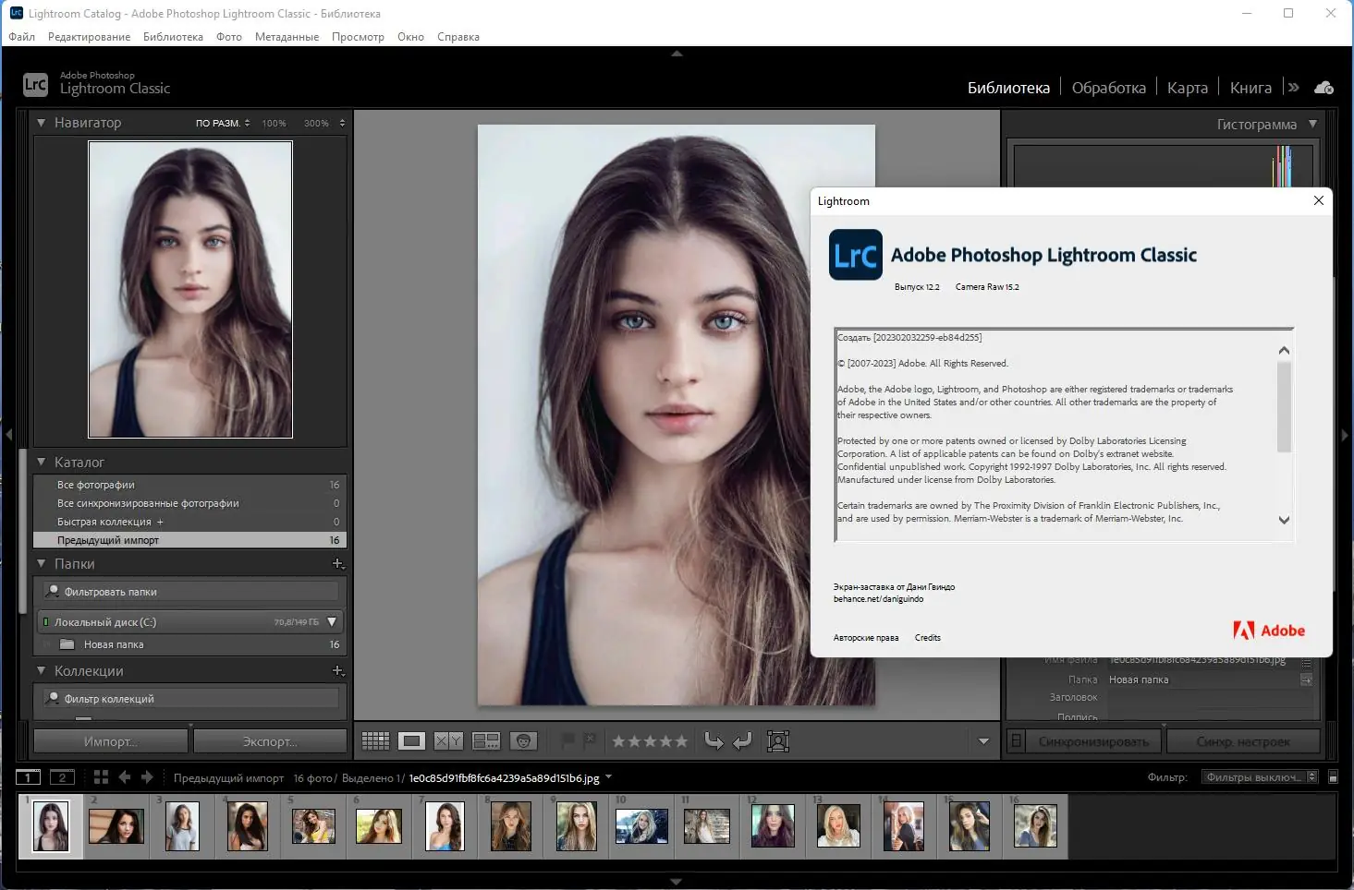Viewport: 1354px width, 890px height.
Task: Toggle the second monitor window button
Action: tap(62, 777)
